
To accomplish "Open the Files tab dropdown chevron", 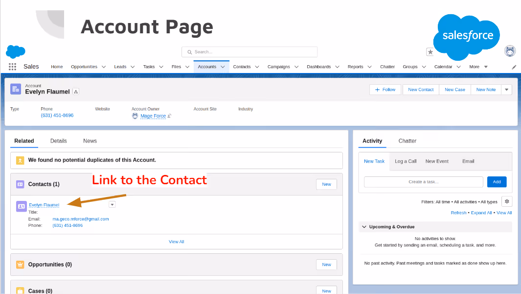I will coord(187,67).
